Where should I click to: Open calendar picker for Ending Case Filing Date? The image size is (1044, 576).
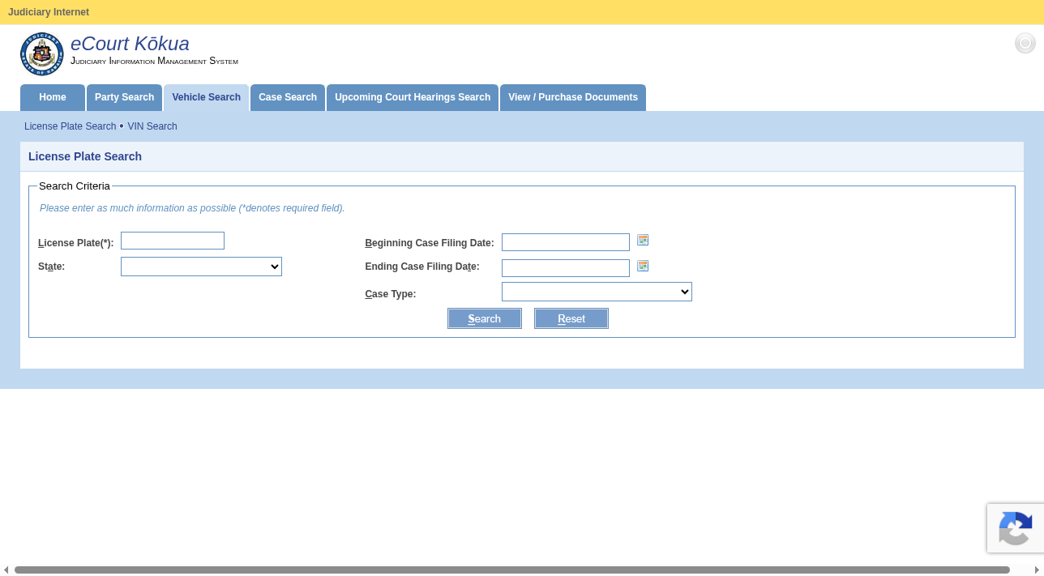[643, 266]
